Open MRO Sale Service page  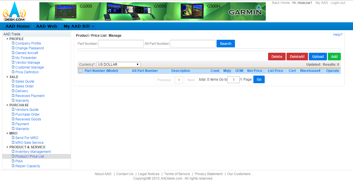tap(29, 143)
